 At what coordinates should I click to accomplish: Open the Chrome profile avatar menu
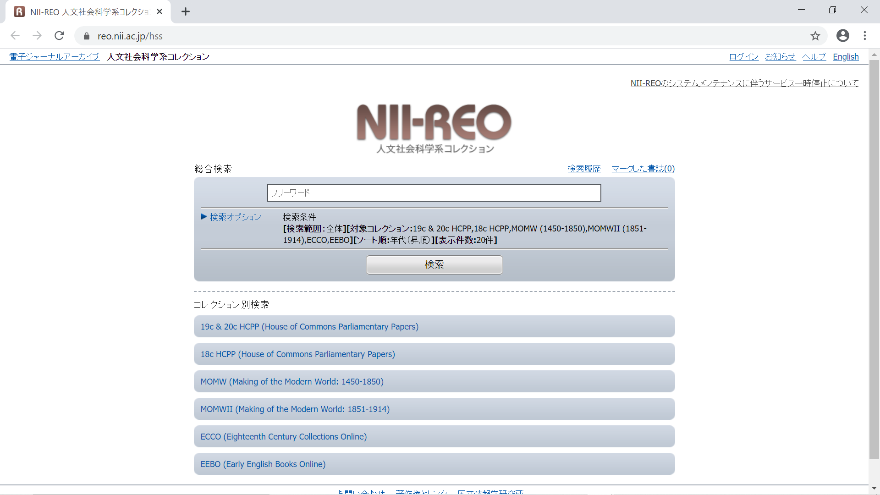842,36
